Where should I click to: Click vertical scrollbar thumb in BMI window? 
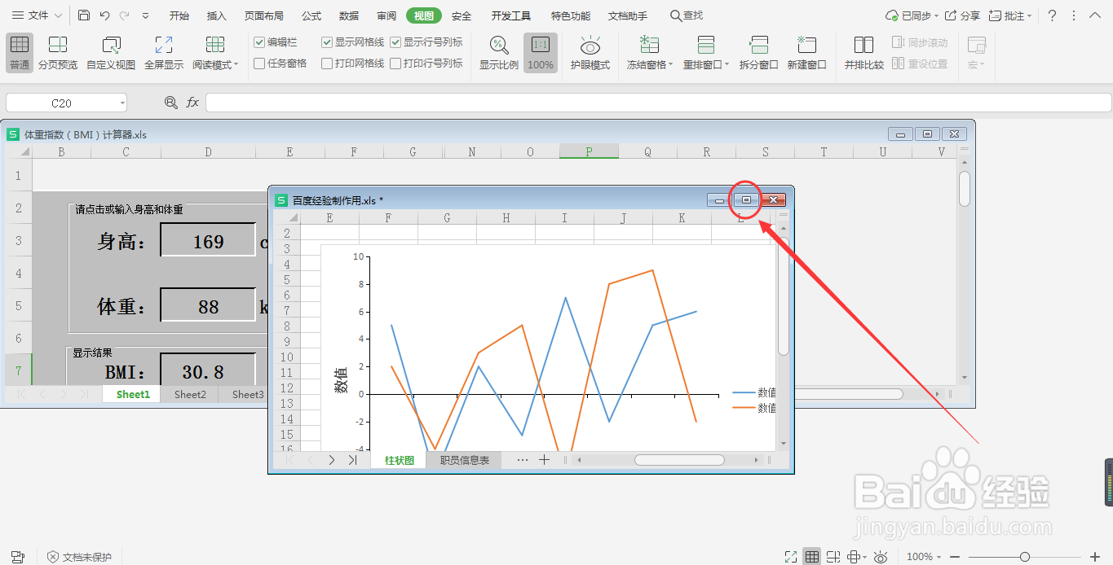coord(965,189)
